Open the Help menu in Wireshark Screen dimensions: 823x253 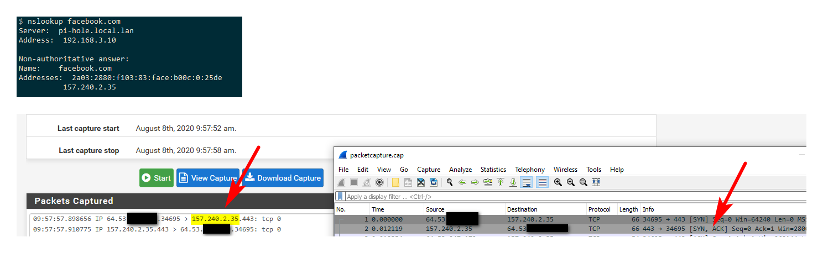[x=617, y=170]
